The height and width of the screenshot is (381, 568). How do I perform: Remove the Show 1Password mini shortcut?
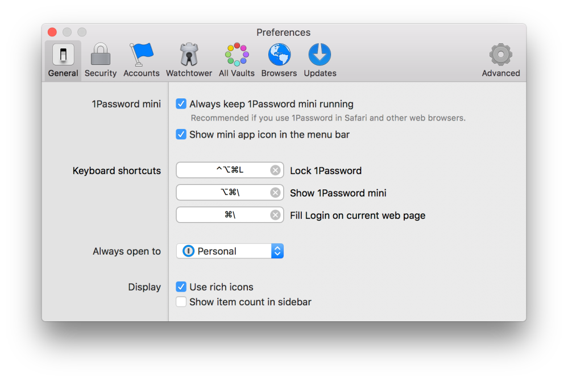coord(275,192)
